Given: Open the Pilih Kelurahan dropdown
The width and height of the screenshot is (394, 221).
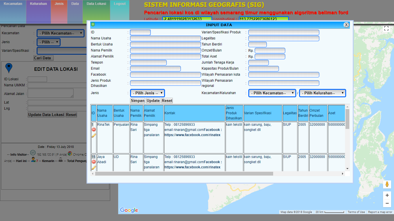Looking at the screenshot, I should click(x=322, y=93).
